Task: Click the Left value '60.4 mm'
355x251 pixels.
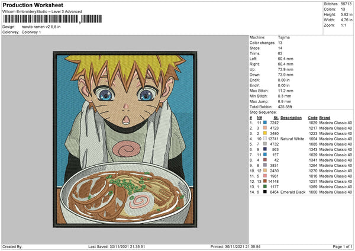Action: coord(286,59)
